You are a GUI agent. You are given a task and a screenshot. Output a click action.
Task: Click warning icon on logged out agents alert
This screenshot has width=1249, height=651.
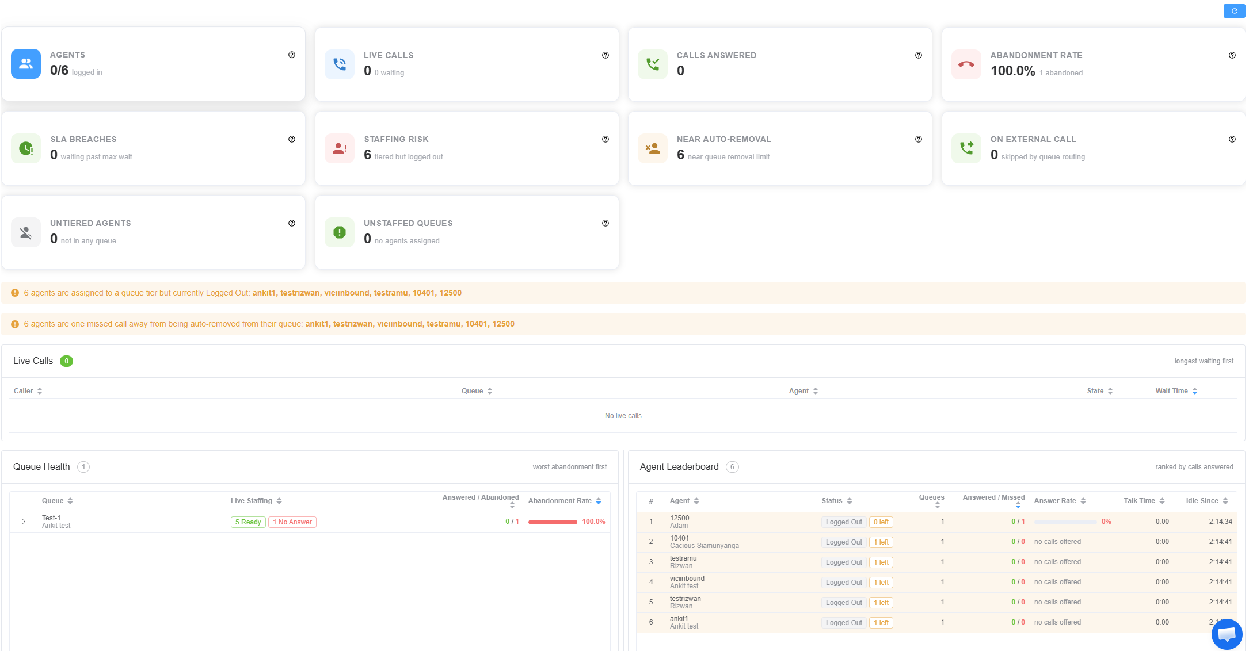[x=15, y=293]
